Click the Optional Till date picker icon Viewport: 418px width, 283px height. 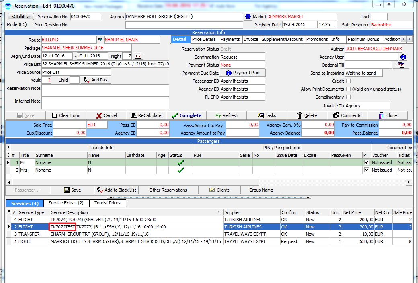(401, 65)
